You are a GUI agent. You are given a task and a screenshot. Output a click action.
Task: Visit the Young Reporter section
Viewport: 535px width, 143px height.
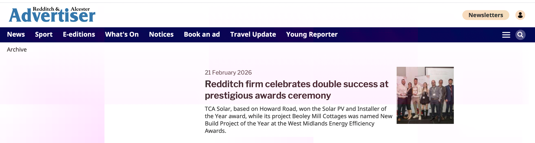(312, 34)
